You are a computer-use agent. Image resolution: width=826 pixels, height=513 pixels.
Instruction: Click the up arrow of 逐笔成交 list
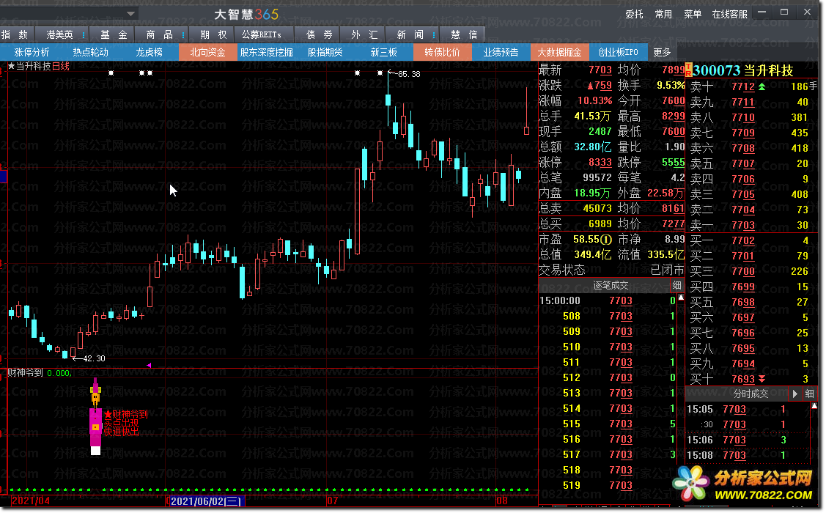pos(681,298)
